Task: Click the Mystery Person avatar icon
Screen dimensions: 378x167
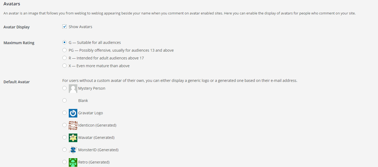Action: tap(73, 89)
